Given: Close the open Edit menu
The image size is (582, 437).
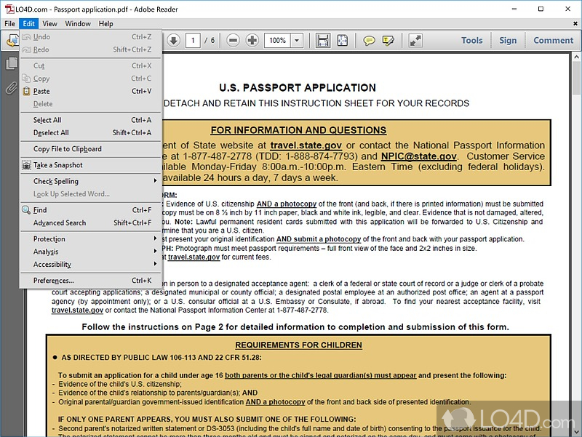Looking at the screenshot, I should point(28,23).
